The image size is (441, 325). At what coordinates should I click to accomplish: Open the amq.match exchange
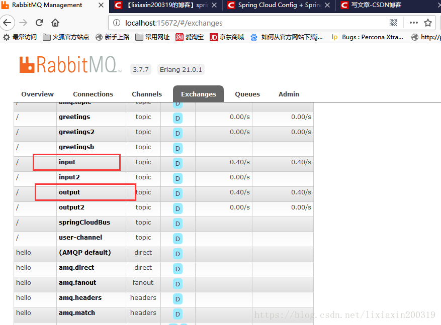[77, 312]
